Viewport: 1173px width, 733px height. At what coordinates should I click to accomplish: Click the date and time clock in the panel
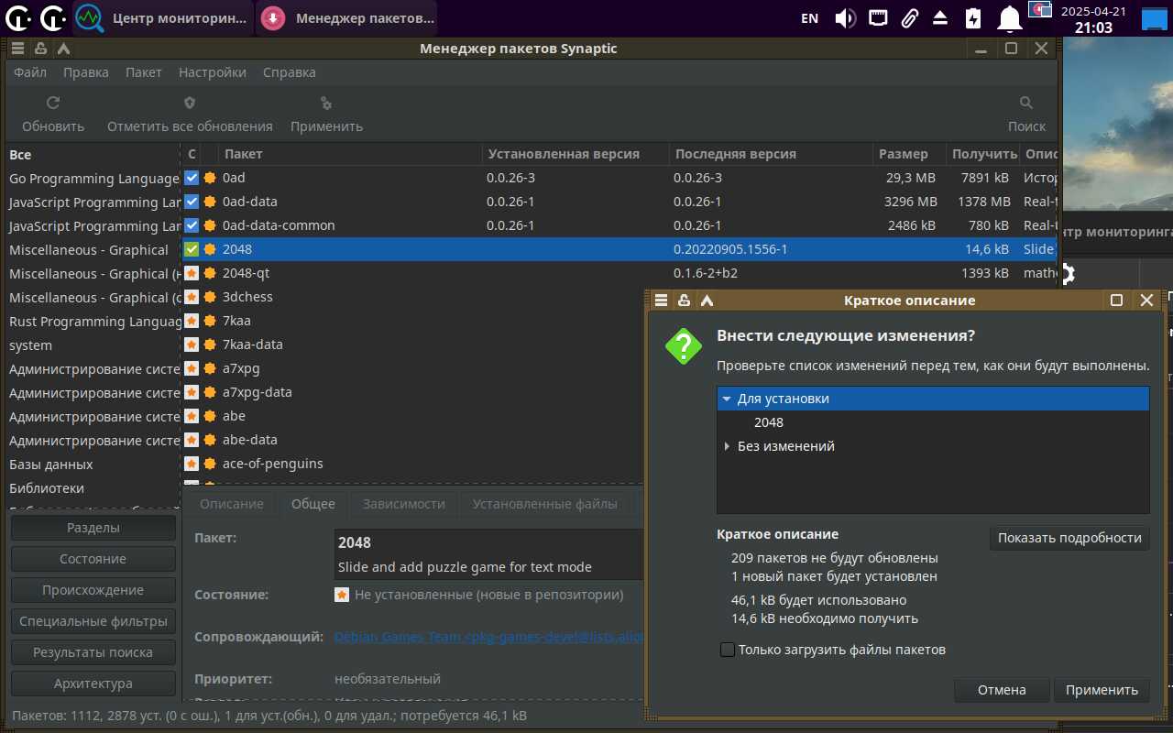coord(1093,18)
